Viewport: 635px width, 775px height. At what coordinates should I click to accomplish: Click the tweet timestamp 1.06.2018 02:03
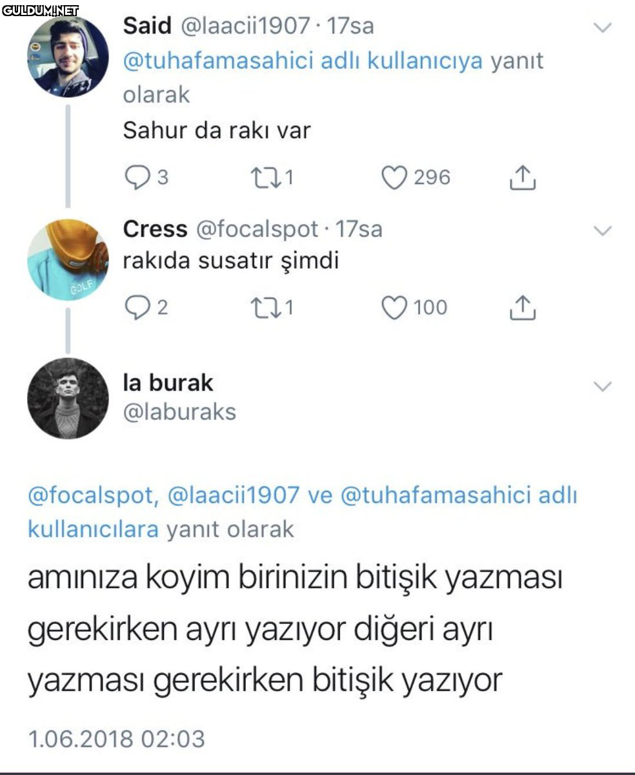[116, 738]
